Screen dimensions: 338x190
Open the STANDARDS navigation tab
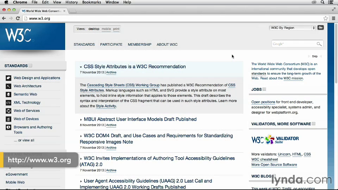pyautogui.click(x=84, y=45)
